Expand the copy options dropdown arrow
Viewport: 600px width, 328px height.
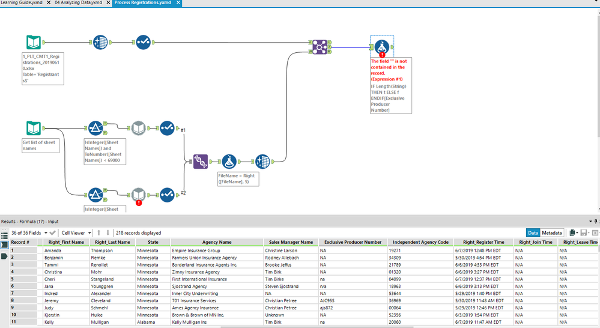(577, 232)
